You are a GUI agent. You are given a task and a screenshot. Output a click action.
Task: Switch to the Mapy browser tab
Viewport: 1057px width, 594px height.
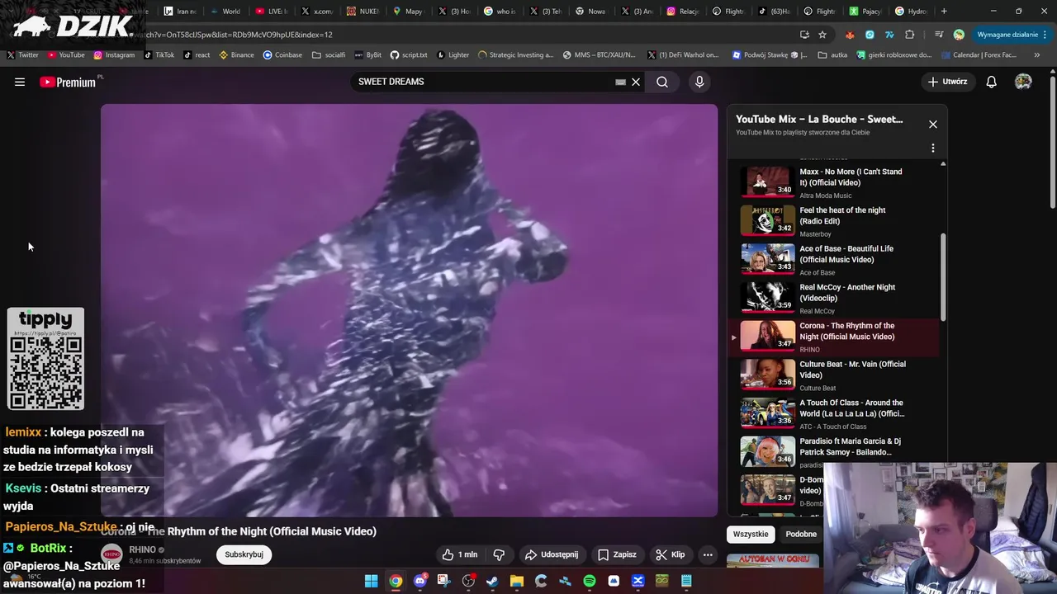pyautogui.click(x=409, y=11)
